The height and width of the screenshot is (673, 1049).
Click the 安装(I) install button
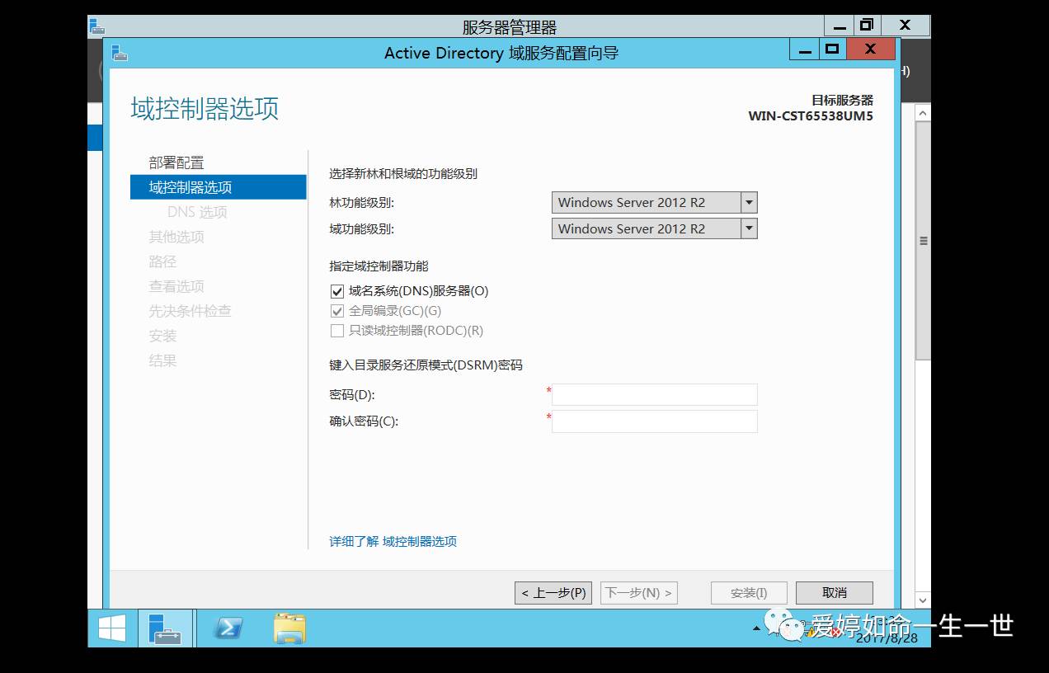(749, 592)
